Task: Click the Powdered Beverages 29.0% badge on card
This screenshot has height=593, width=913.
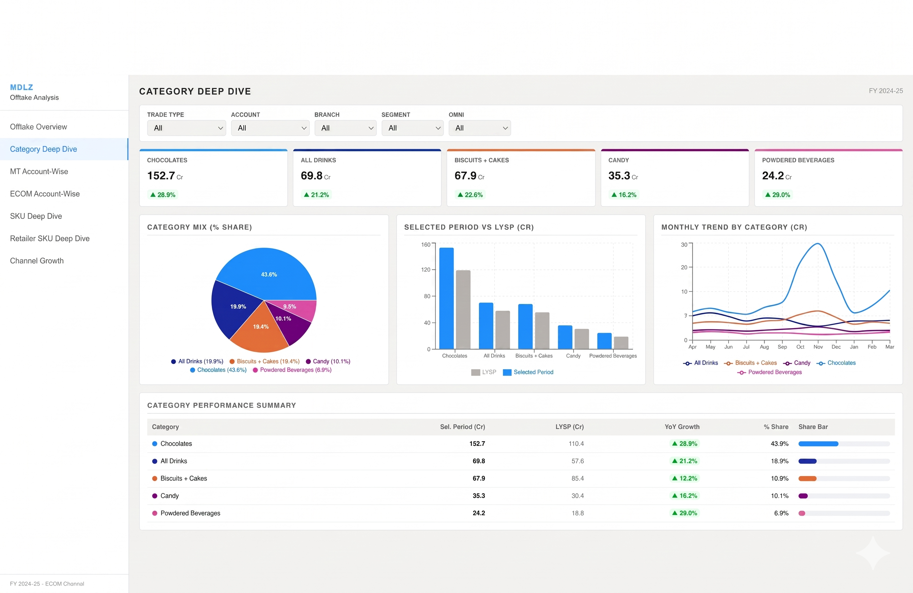Action: [777, 195]
